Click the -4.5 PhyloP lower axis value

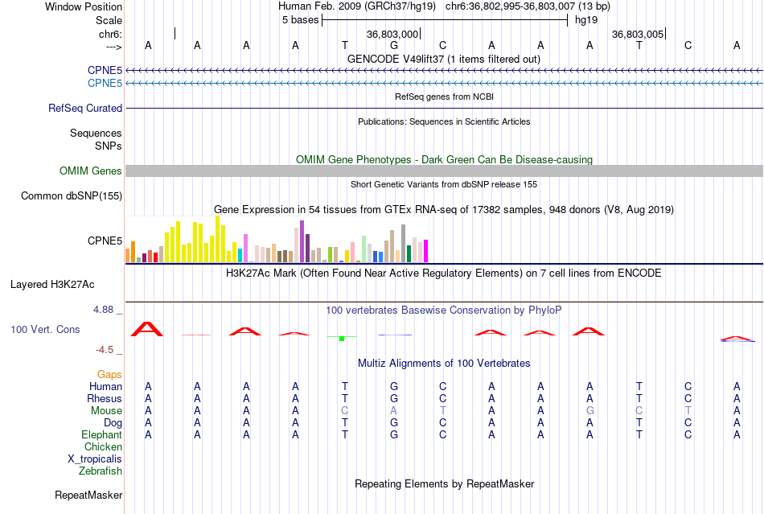pyautogui.click(x=105, y=350)
